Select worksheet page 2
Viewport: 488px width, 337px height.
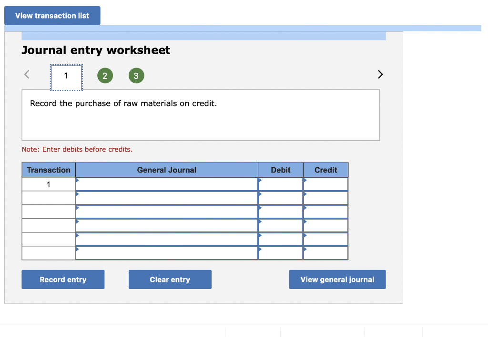pyautogui.click(x=105, y=75)
